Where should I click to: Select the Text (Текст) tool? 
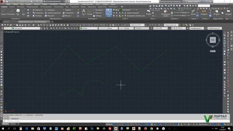pos(84,12)
